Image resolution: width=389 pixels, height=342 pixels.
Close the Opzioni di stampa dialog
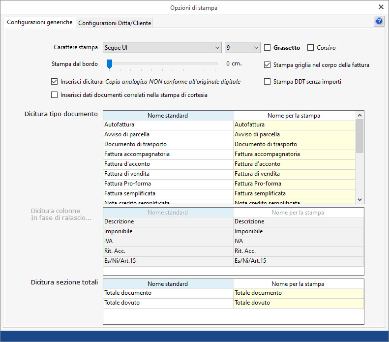coord(381,7)
